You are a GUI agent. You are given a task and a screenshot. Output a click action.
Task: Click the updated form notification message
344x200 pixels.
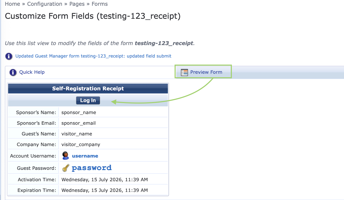point(93,56)
